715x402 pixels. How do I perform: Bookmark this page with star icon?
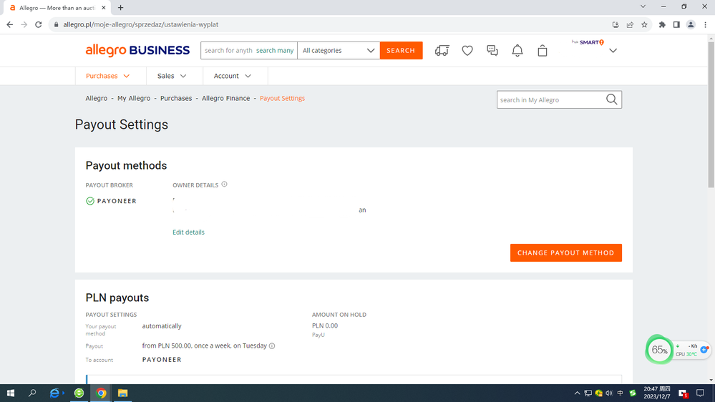644,24
